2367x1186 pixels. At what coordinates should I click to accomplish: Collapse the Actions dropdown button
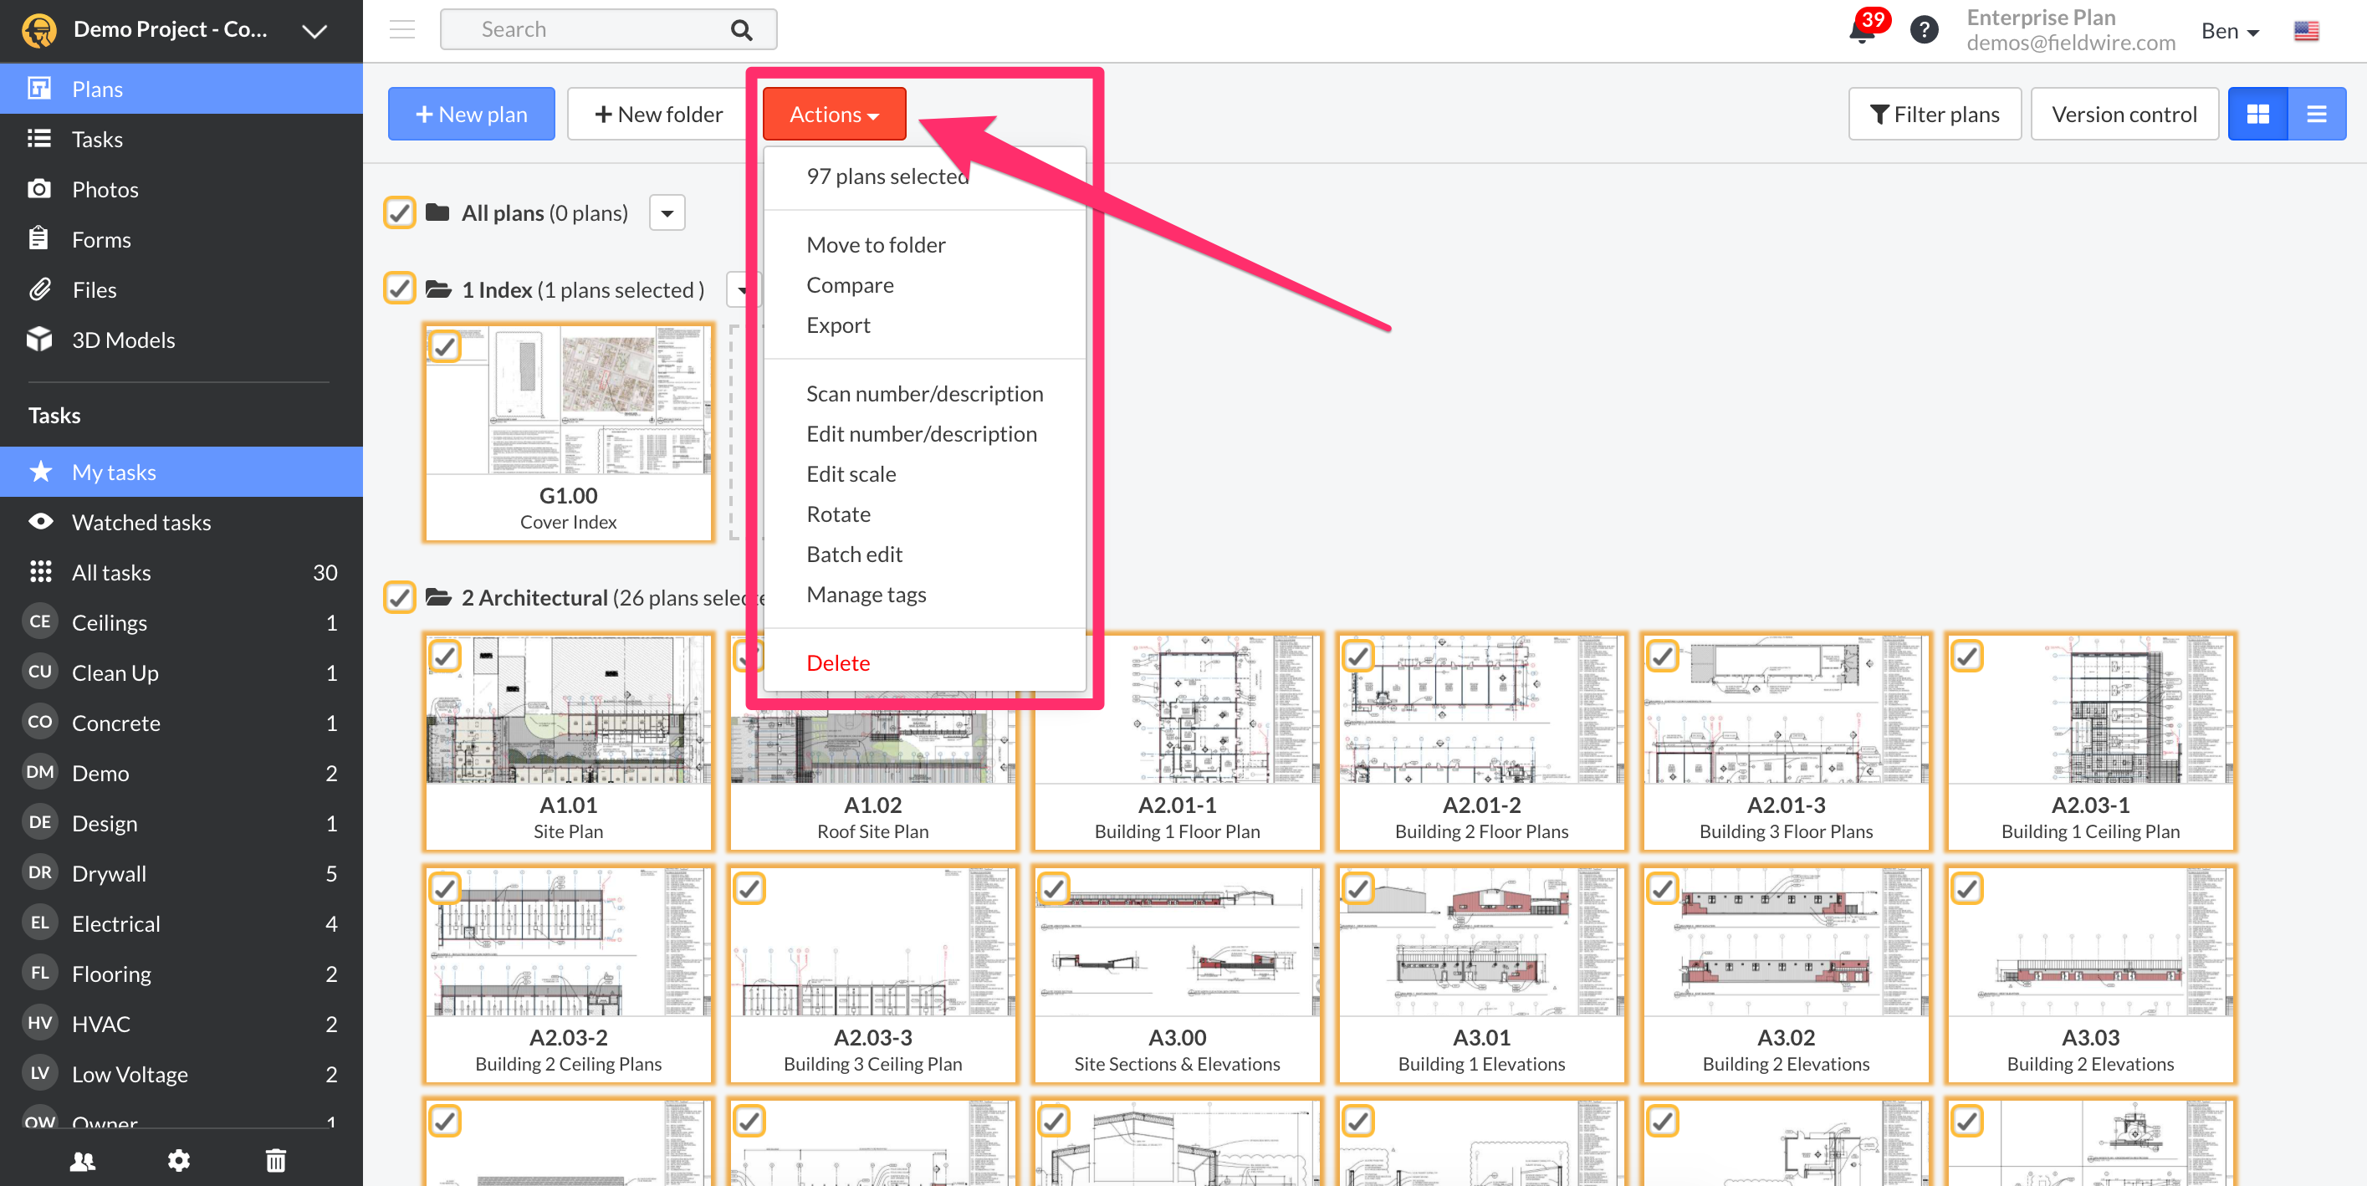coord(833,114)
